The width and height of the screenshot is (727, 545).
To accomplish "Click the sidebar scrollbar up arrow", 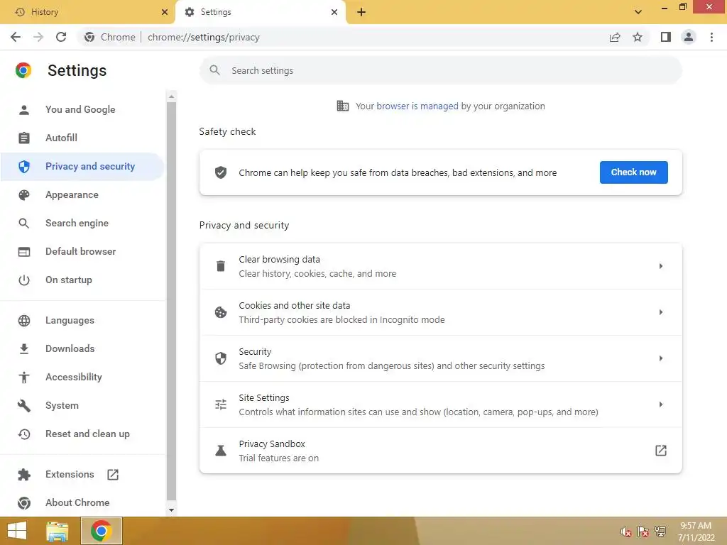I will (172, 97).
